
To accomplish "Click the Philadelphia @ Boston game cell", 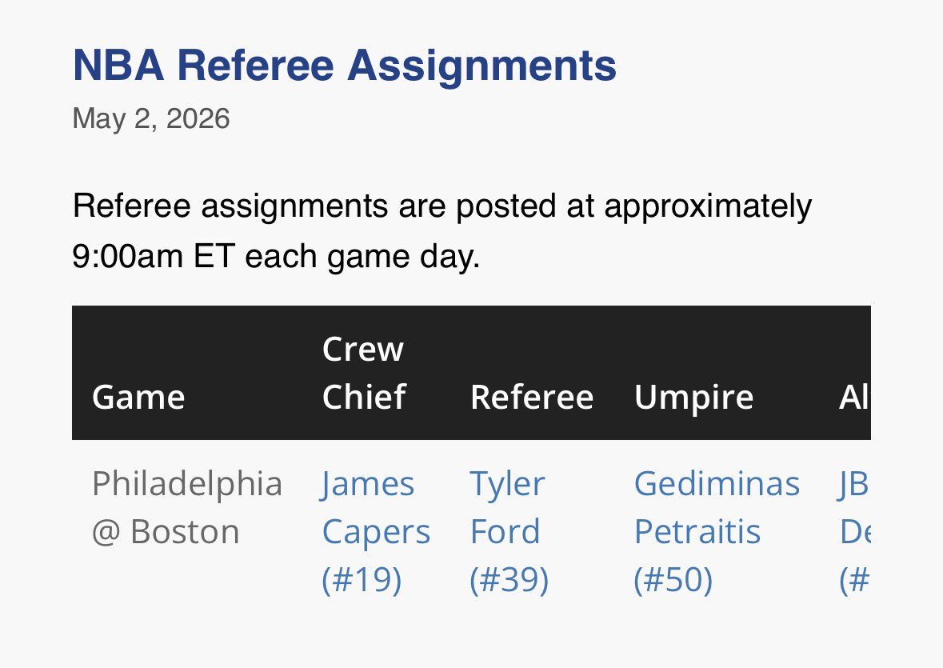I will point(187,507).
